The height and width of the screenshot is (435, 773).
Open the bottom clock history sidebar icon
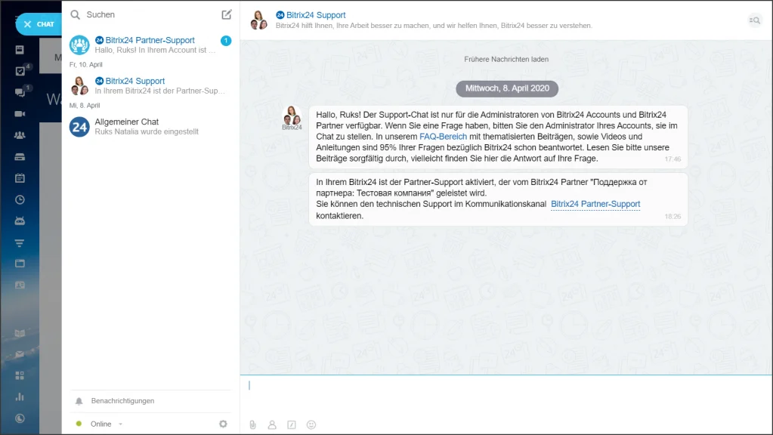click(20, 418)
